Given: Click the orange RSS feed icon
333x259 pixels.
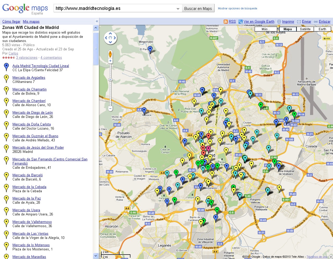Looking at the screenshot, I should point(226,22).
